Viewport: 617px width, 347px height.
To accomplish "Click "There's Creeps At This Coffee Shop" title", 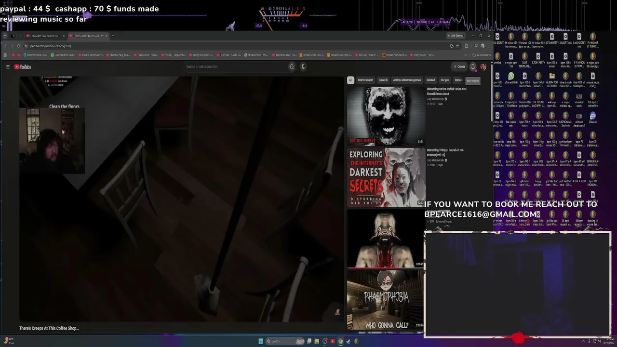I will [49, 328].
